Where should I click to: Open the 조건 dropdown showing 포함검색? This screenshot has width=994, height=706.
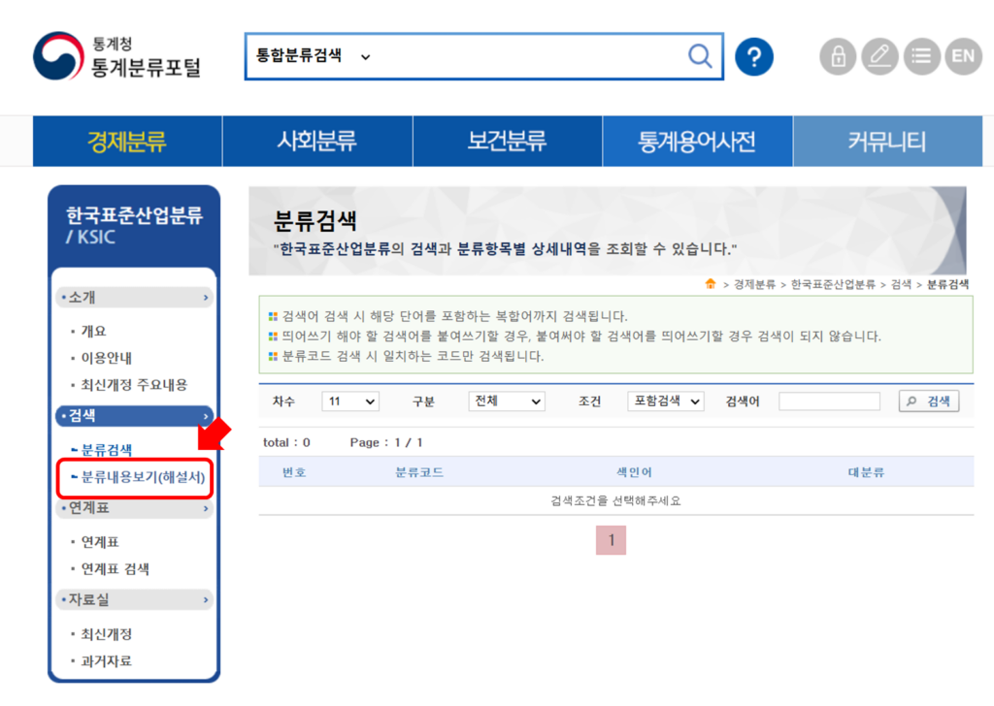665,401
